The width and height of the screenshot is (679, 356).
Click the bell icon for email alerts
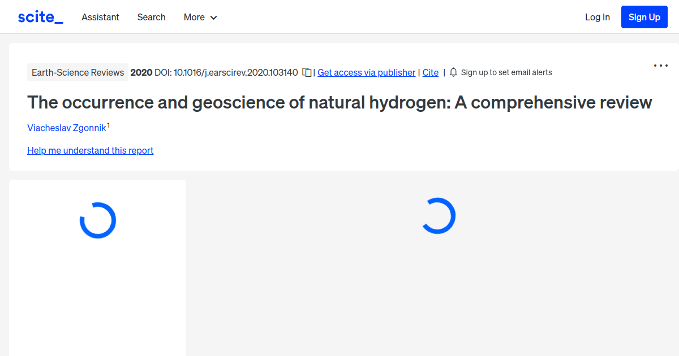tap(453, 72)
